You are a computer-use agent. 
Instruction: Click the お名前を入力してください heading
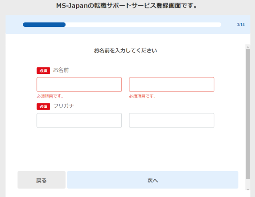pos(125,51)
